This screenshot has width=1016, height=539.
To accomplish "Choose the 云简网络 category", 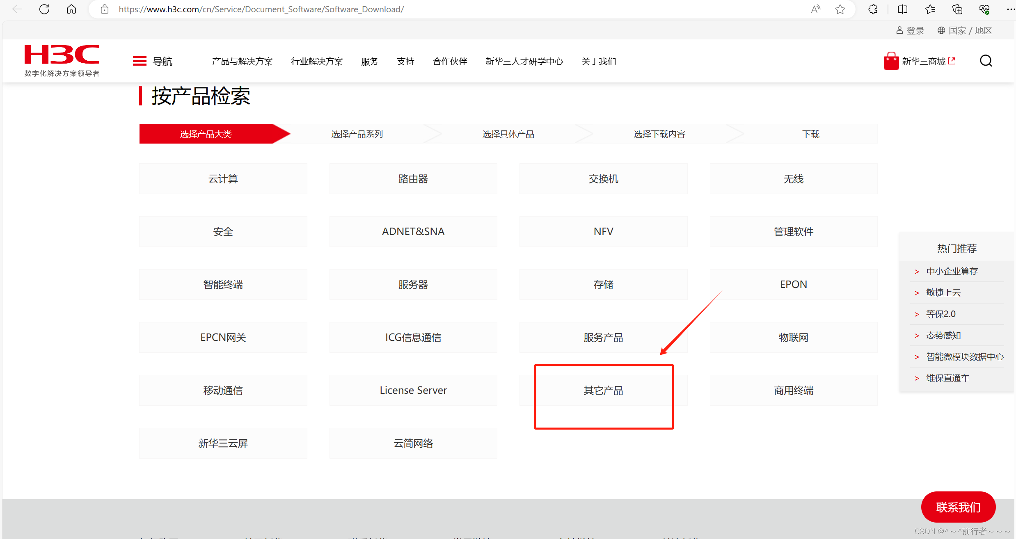I will click(x=413, y=443).
